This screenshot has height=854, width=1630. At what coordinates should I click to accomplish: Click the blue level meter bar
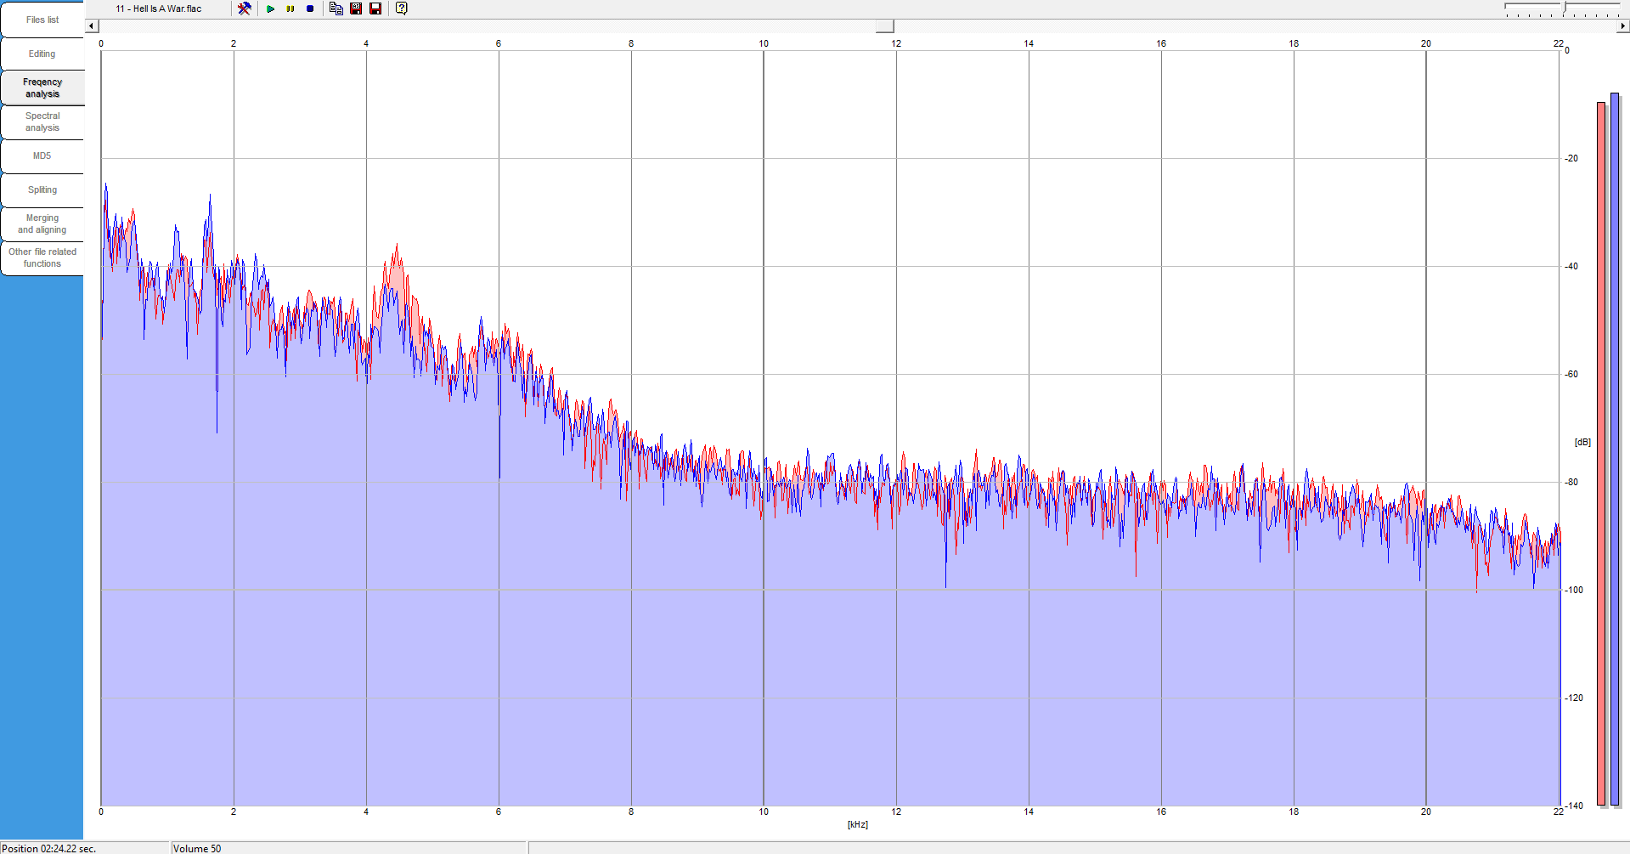[x=1615, y=449]
